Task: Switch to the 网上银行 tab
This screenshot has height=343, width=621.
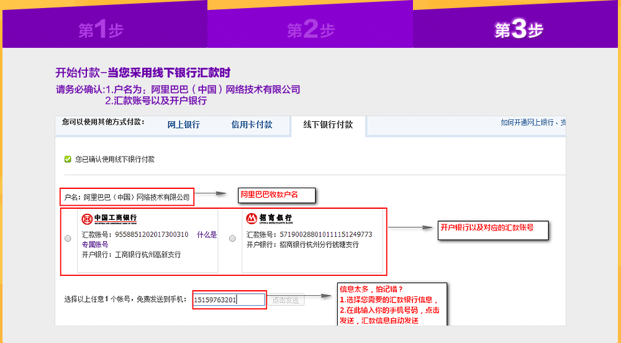Action: pos(183,125)
